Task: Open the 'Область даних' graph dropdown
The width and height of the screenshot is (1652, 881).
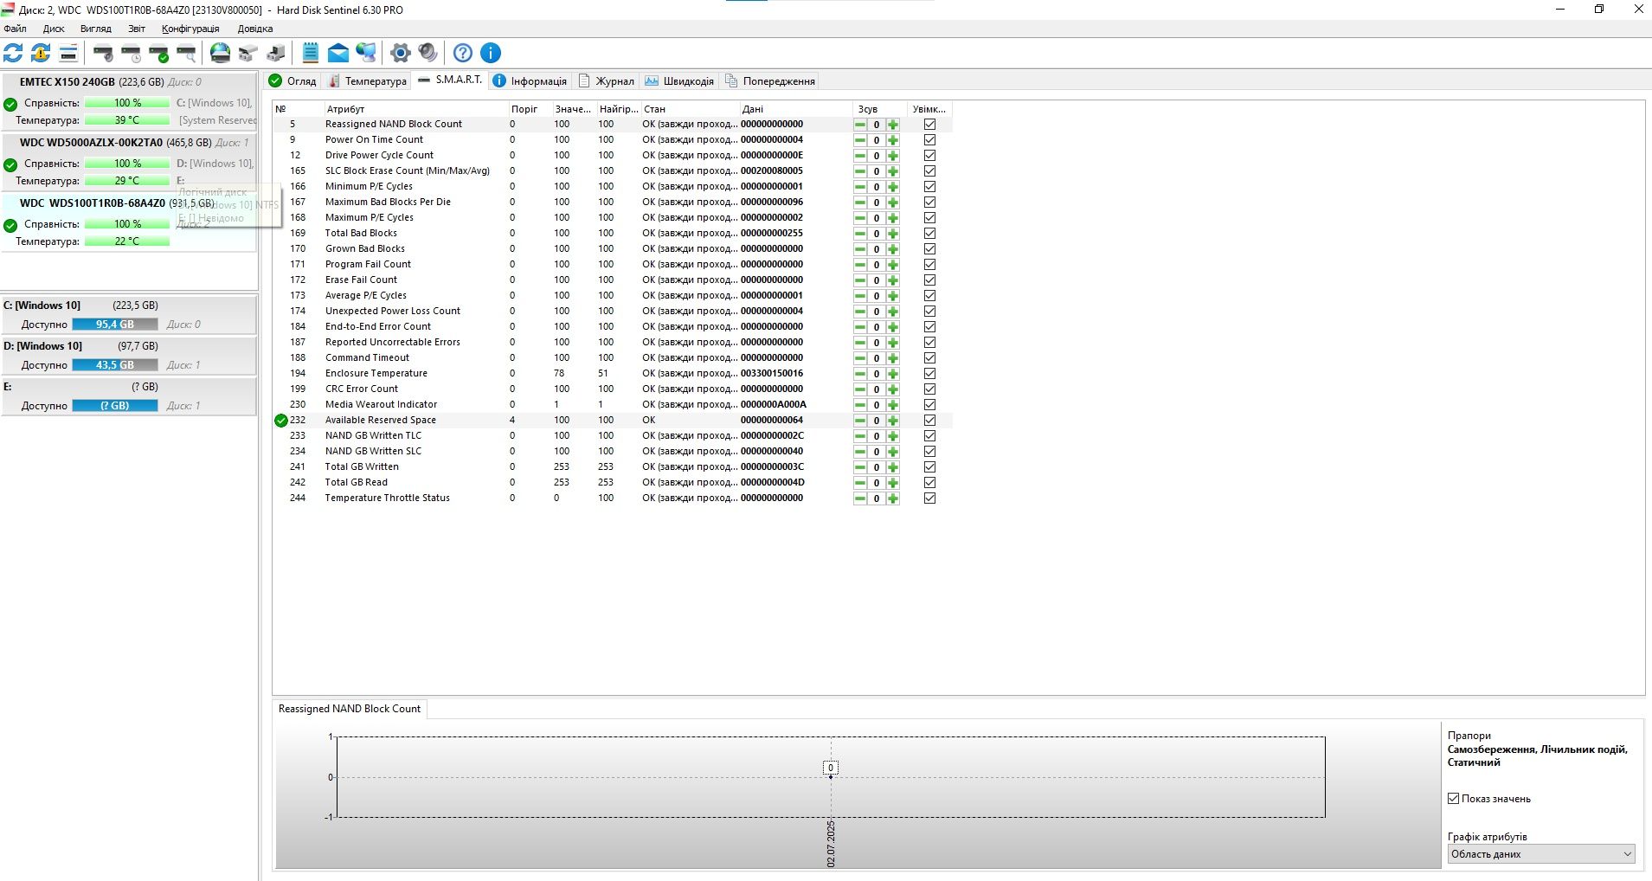Action: click(x=1541, y=854)
